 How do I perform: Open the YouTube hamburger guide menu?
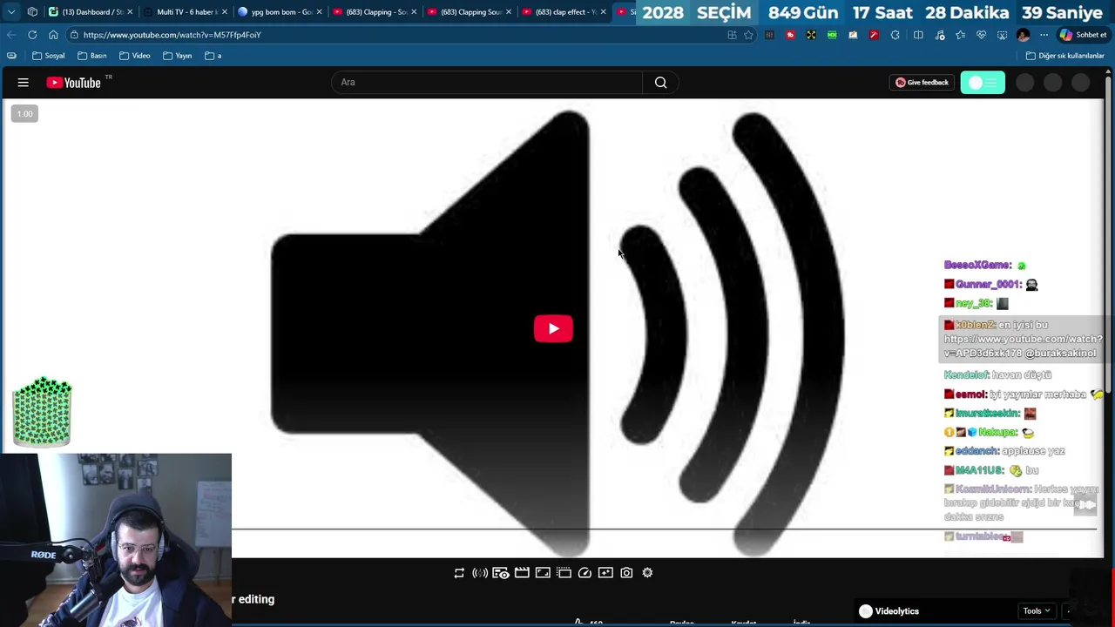[24, 83]
